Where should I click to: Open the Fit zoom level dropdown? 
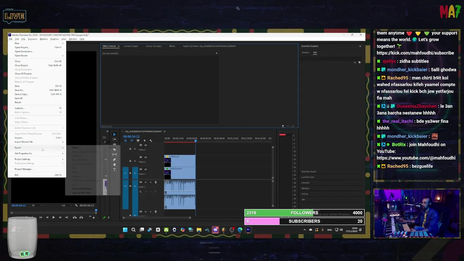37,206
